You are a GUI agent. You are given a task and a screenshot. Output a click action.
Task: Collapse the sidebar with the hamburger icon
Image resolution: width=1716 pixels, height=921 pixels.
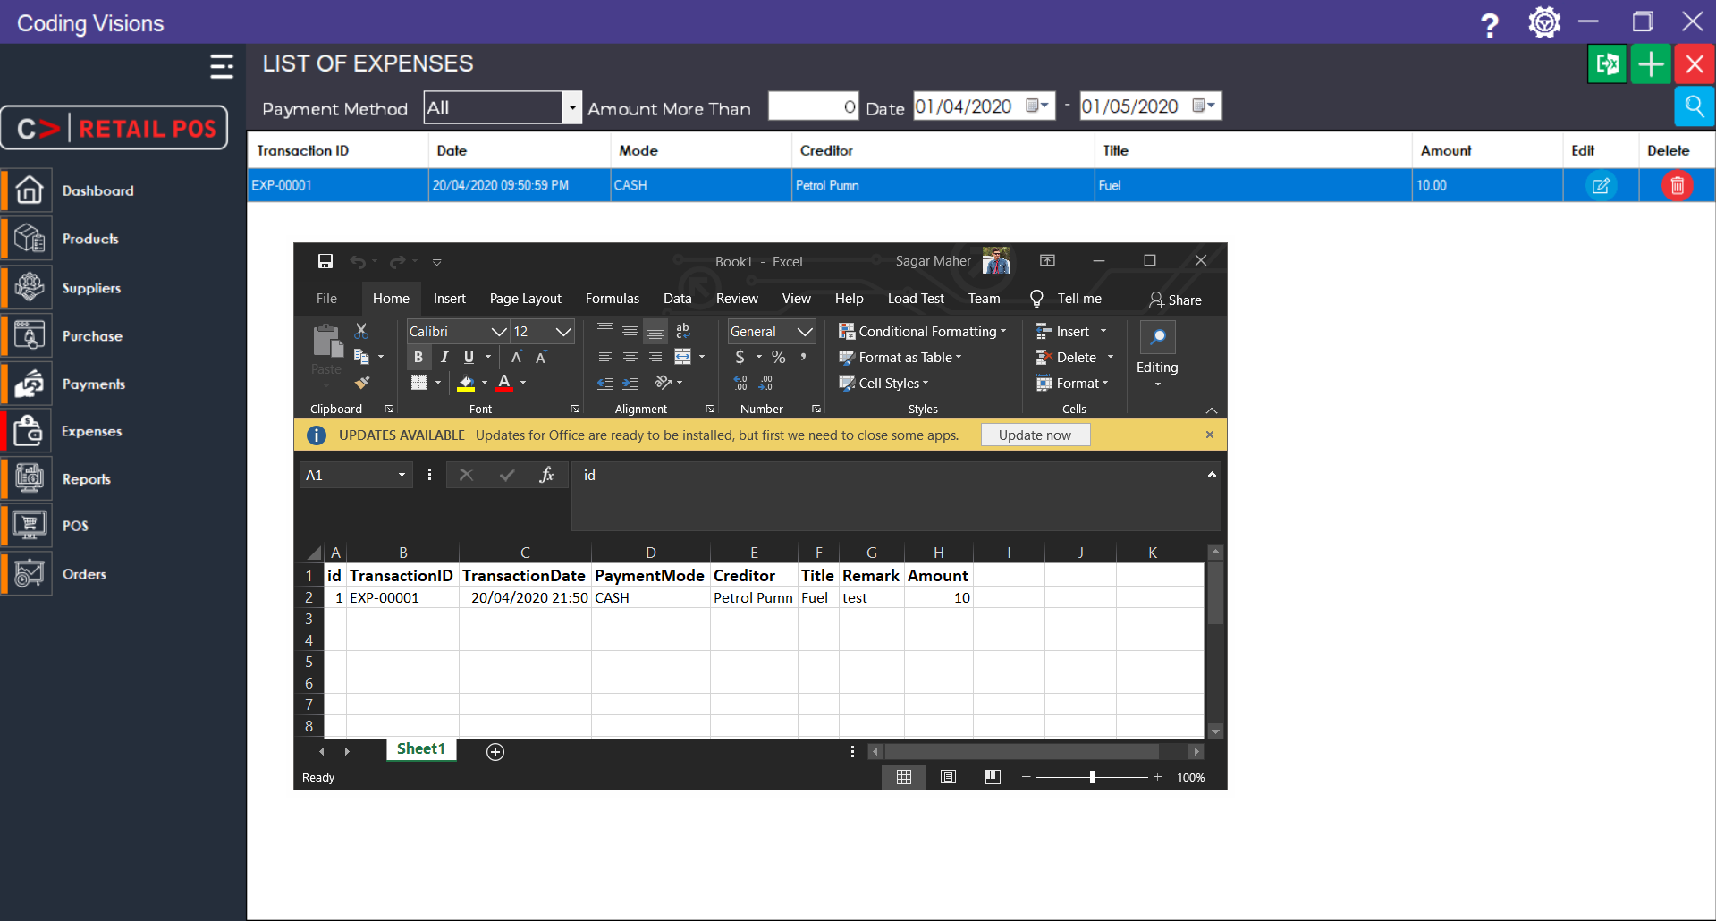pos(222,66)
